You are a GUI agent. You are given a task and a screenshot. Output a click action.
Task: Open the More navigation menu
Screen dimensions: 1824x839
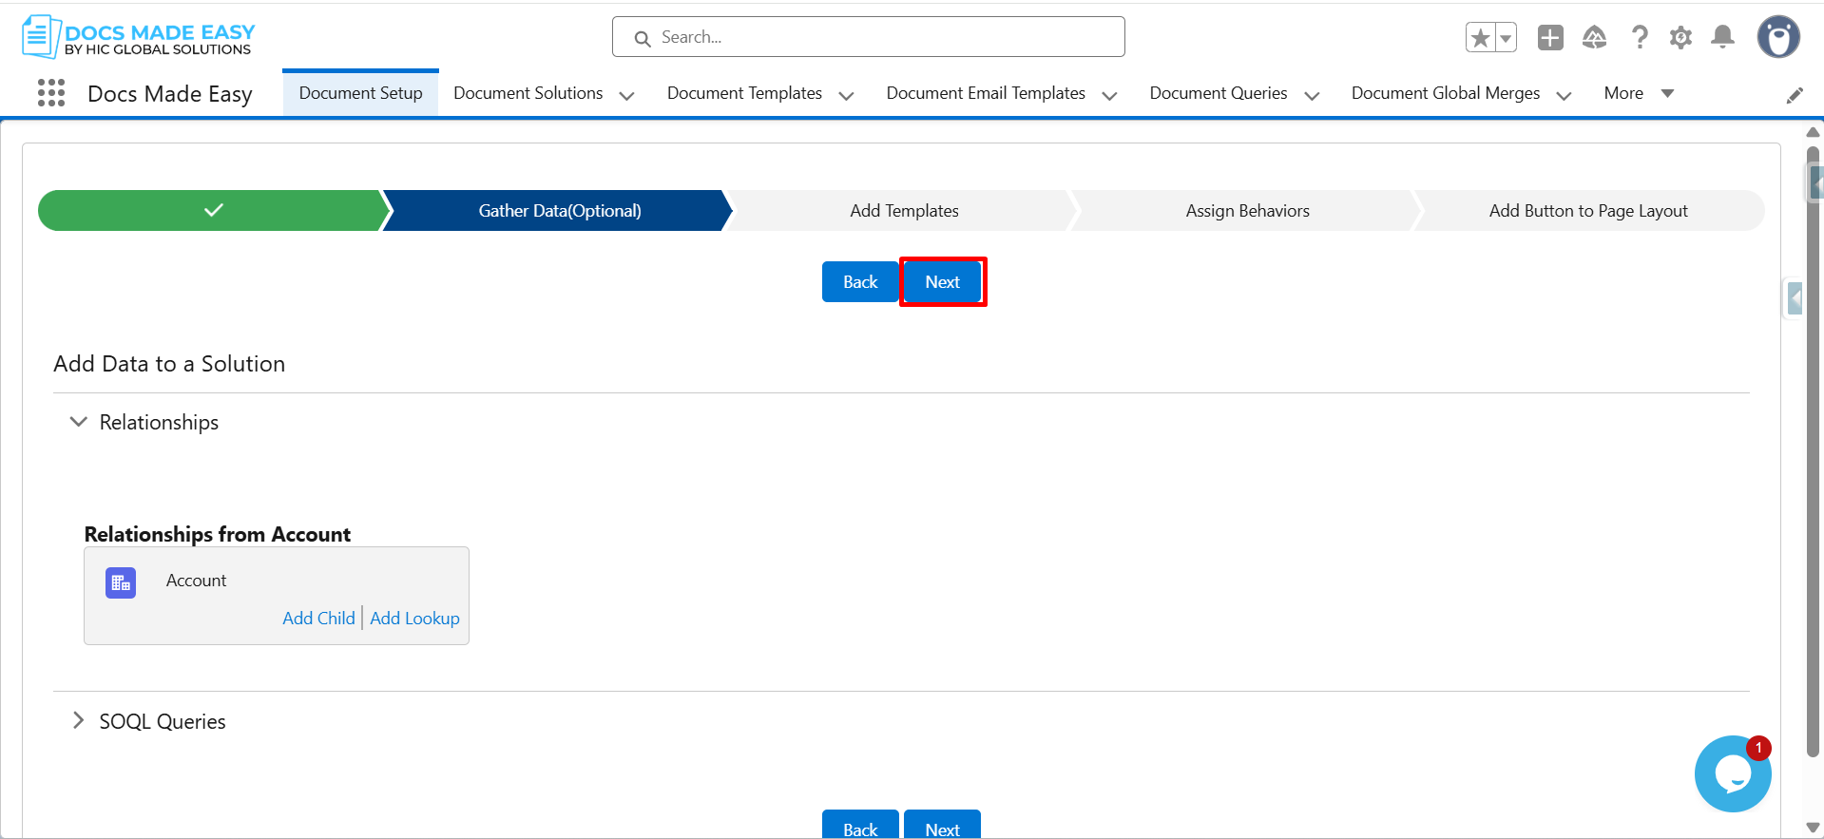coord(1638,93)
